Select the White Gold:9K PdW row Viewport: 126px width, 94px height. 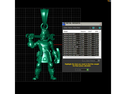[x=81, y=47]
